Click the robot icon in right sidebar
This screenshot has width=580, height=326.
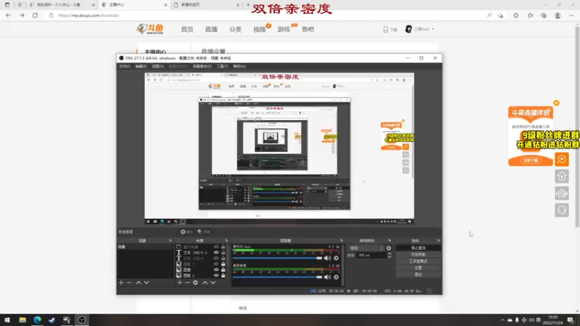point(561,193)
